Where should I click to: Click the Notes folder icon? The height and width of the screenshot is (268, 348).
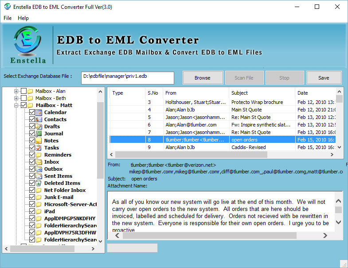[39, 141]
